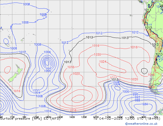Open the ©weatheronline.co.uk link
The width and height of the screenshot is (163, 126).
coord(141,124)
